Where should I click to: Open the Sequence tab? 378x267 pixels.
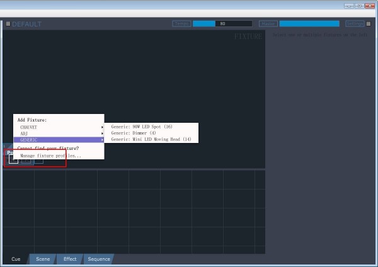tap(99, 259)
